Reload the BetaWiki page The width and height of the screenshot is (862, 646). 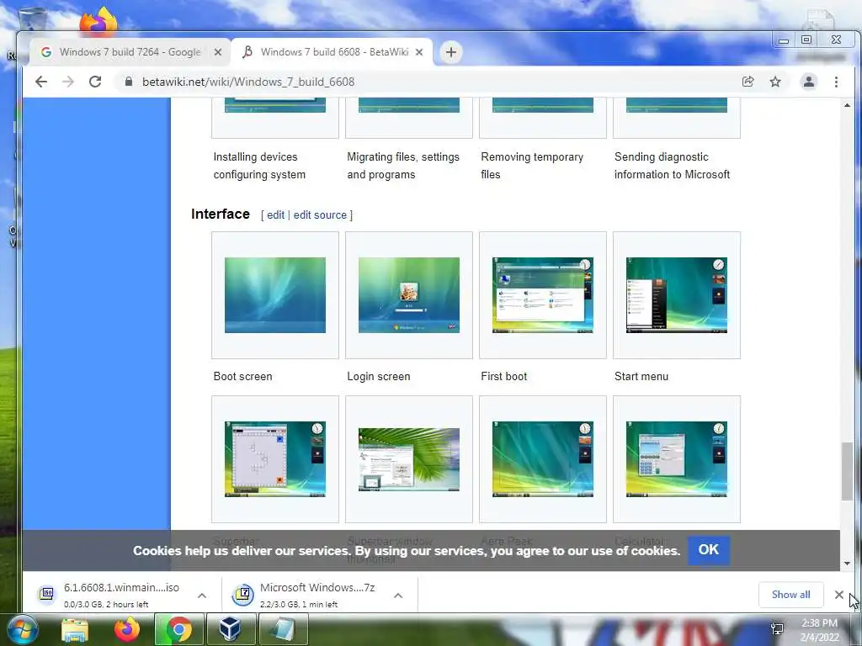[95, 82]
